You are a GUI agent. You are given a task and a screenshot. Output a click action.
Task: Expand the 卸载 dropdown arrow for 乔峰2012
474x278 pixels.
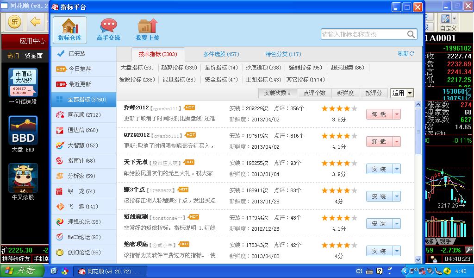tap(397, 114)
